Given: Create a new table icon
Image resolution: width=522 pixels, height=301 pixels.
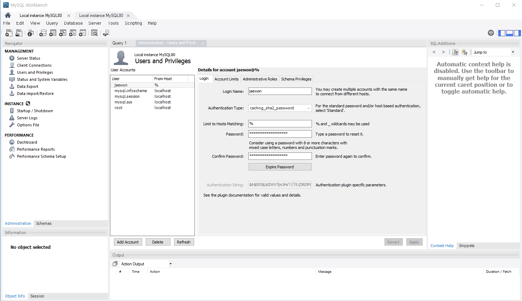Looking at the screenshot, I should [53, 33].
